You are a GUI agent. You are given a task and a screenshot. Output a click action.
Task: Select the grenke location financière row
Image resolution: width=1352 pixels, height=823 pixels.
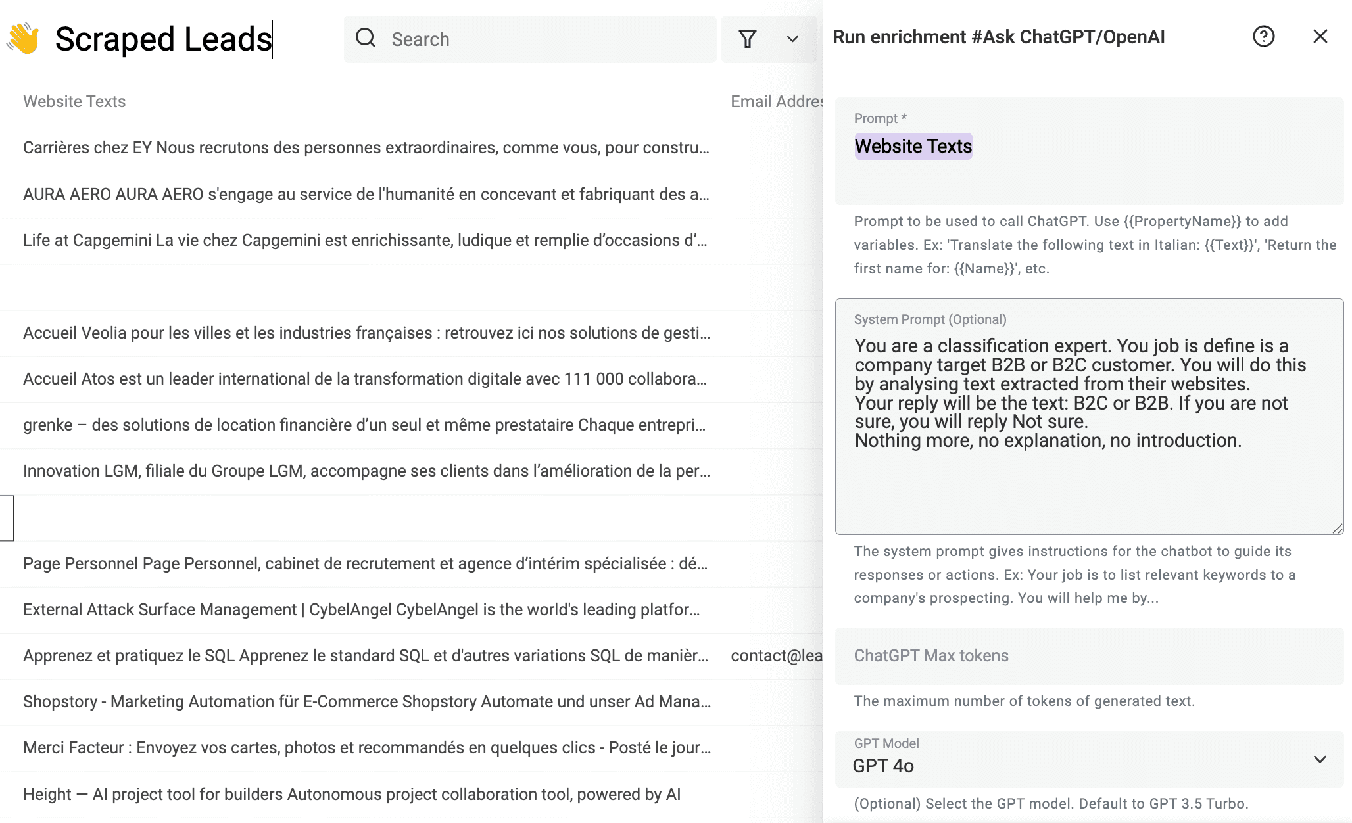click(365, 425)
